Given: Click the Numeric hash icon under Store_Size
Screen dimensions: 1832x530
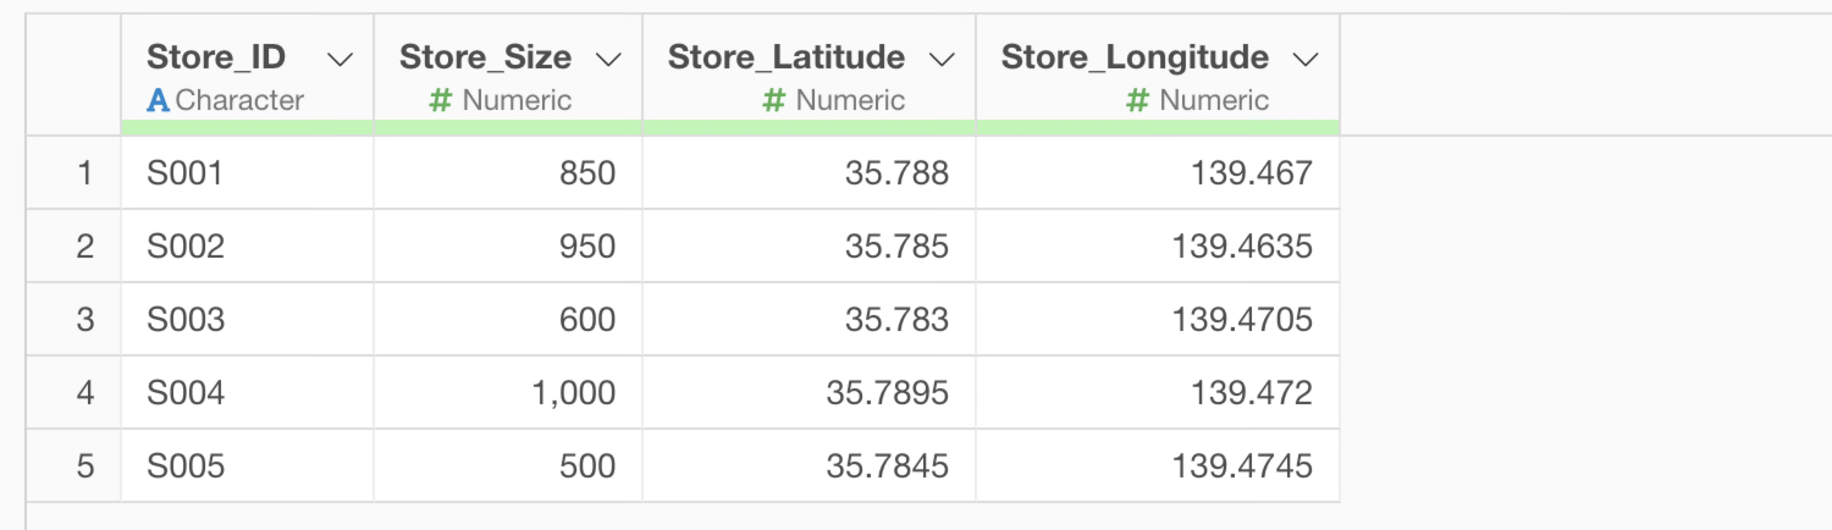Looking at the screenshot, I should [x=440, y=100].
